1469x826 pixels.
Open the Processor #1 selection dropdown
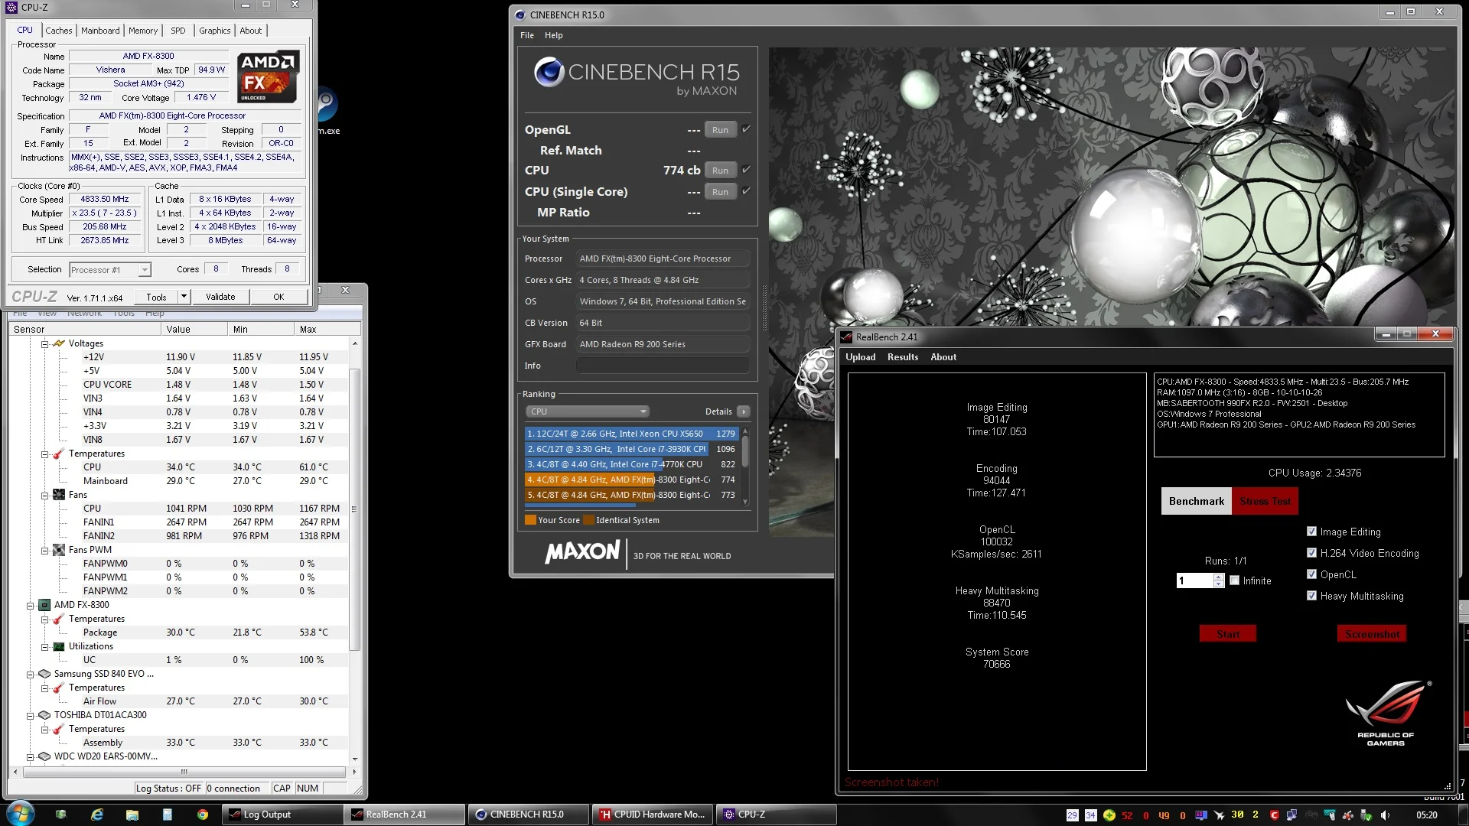[110, 269]
